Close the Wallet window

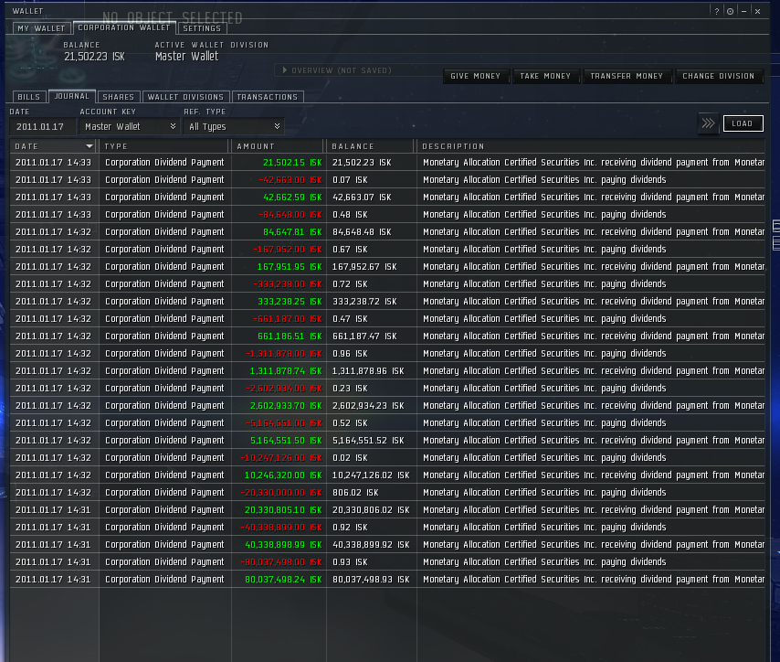[x=757, y=12]
